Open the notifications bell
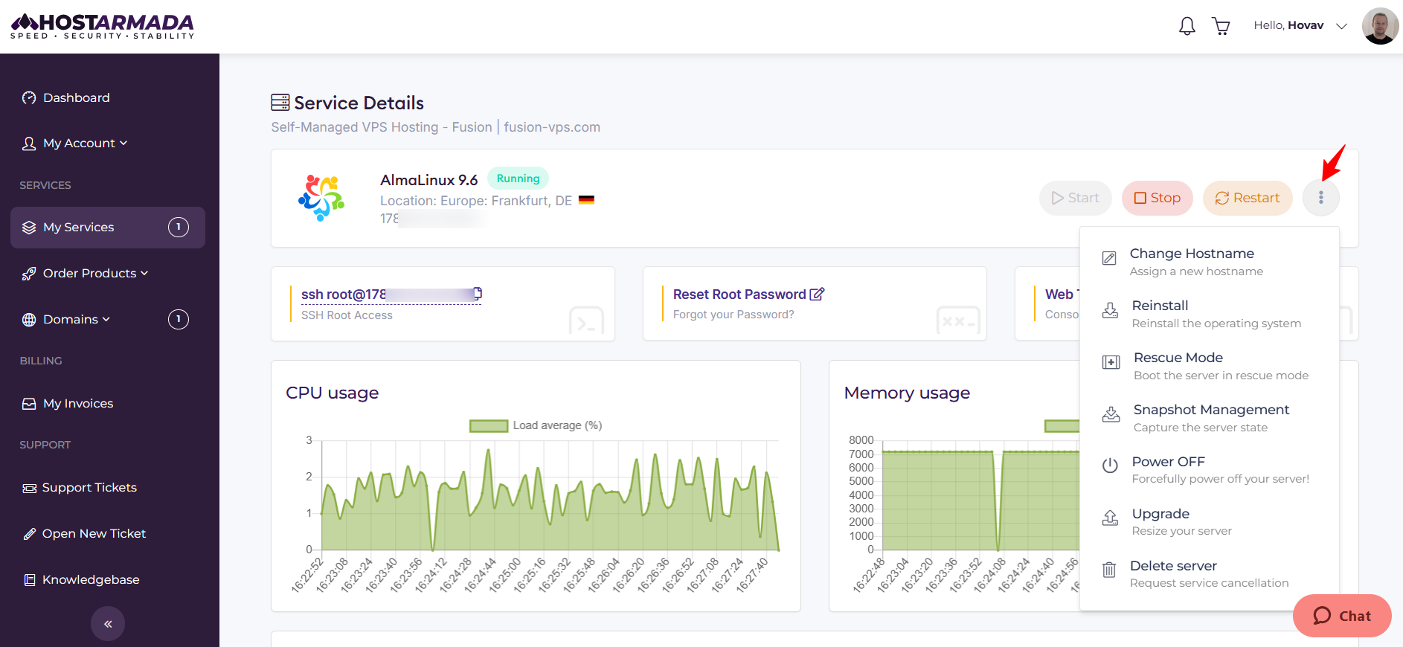Viewport: 1403px width, 647px height. pos(1187,26)
